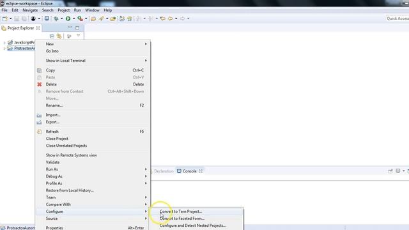Click Configure and Detect Nested Projects...
Image resolution: width=409 pixels, height=230 pixels.
tap(196, 226)
